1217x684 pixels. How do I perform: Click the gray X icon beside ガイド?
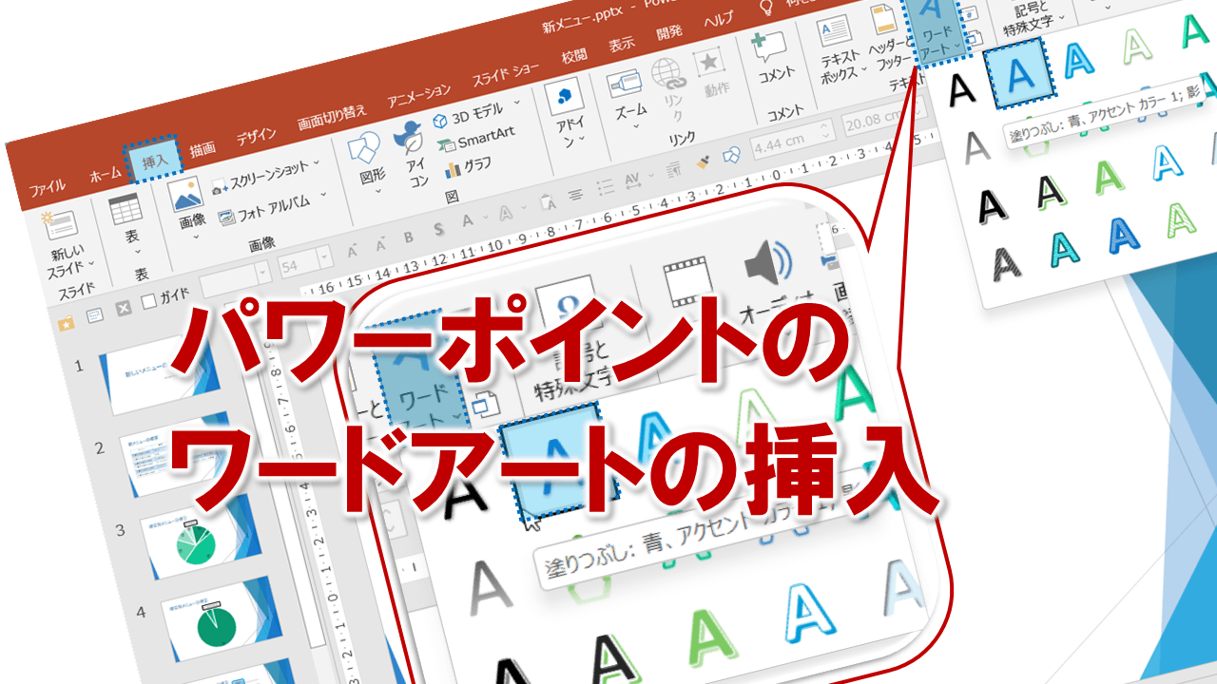(123, 309)
